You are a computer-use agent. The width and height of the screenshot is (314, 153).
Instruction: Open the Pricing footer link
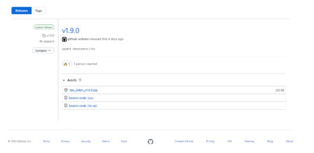pyautogui.click(x=210, y=141)
